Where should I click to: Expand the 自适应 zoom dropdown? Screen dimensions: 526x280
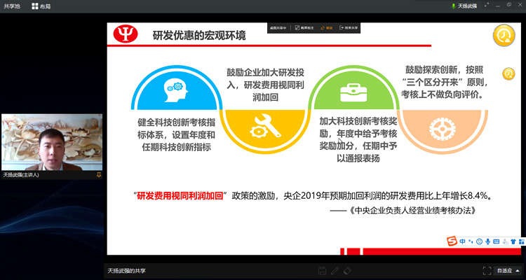[508, 270]
